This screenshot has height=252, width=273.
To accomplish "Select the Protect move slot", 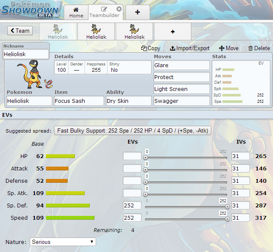I will pos(182,77).
